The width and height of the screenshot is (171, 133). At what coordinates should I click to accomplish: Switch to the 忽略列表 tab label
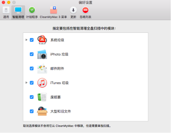[85, 17]
